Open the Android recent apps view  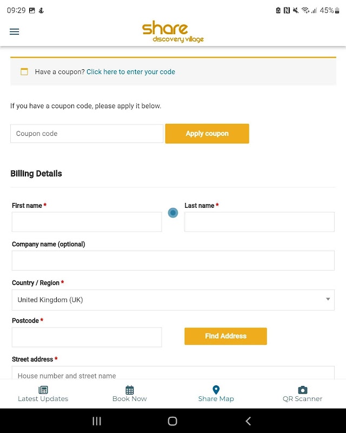(97, 421)
